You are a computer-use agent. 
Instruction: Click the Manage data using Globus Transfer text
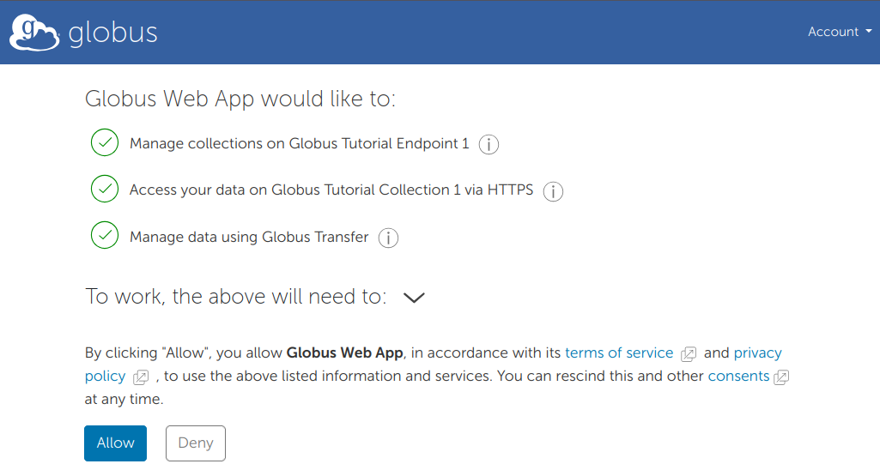tap(249, 237)
